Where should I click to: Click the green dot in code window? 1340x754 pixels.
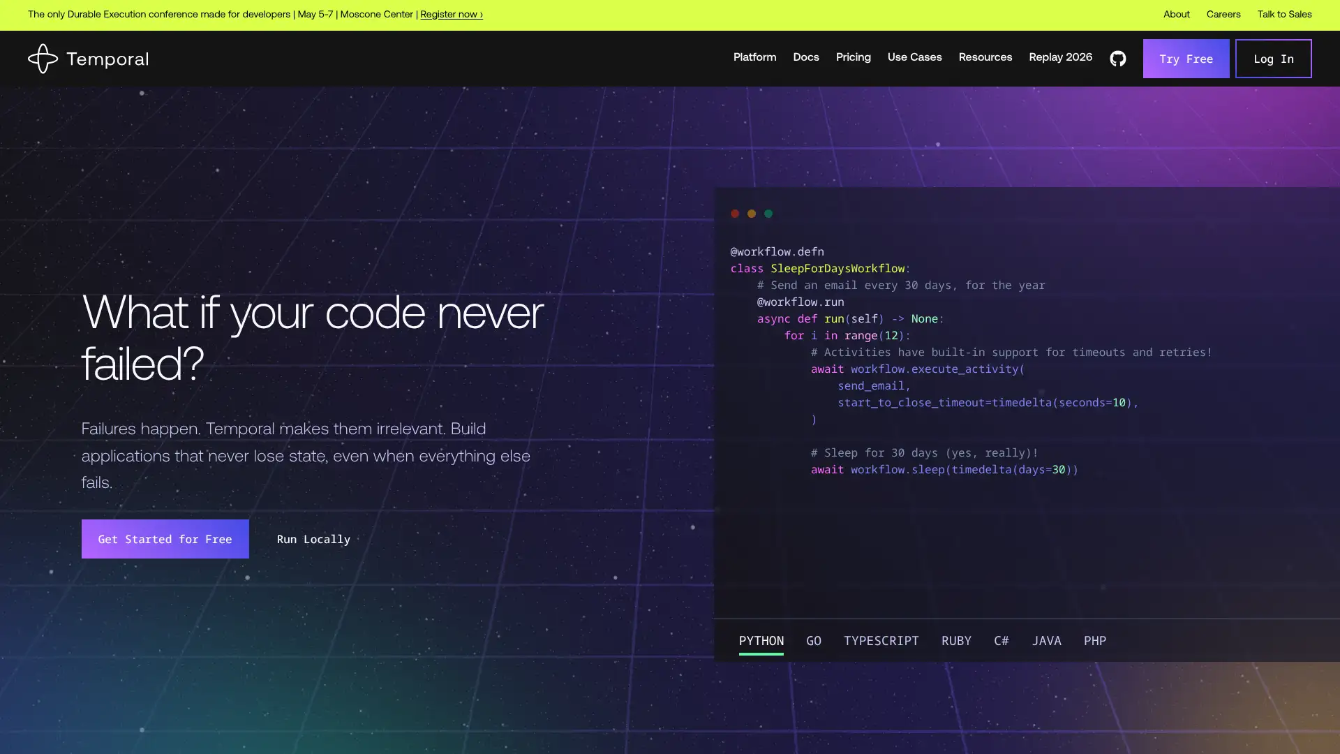pos(768,214)
